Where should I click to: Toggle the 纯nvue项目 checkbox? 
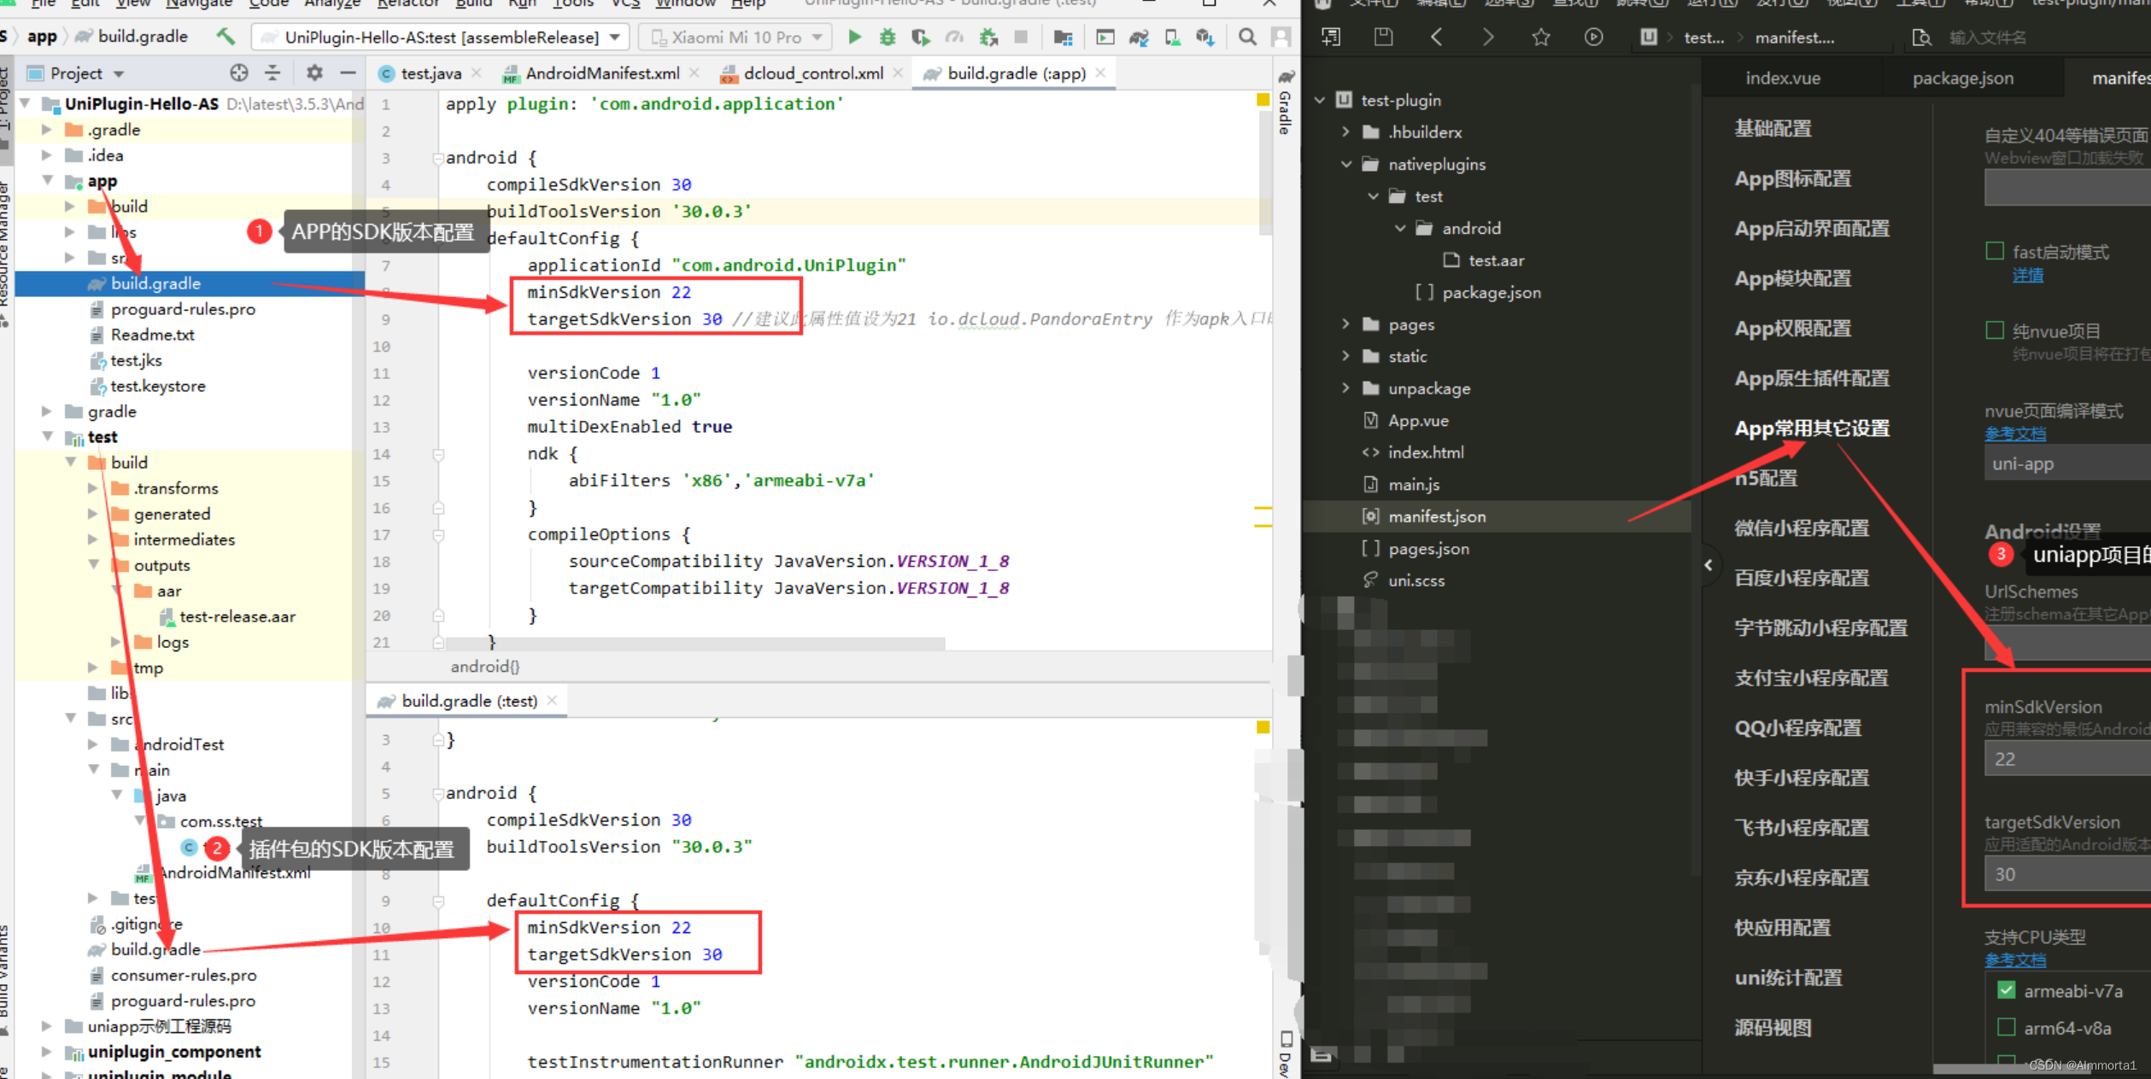tap(1995, 330)
